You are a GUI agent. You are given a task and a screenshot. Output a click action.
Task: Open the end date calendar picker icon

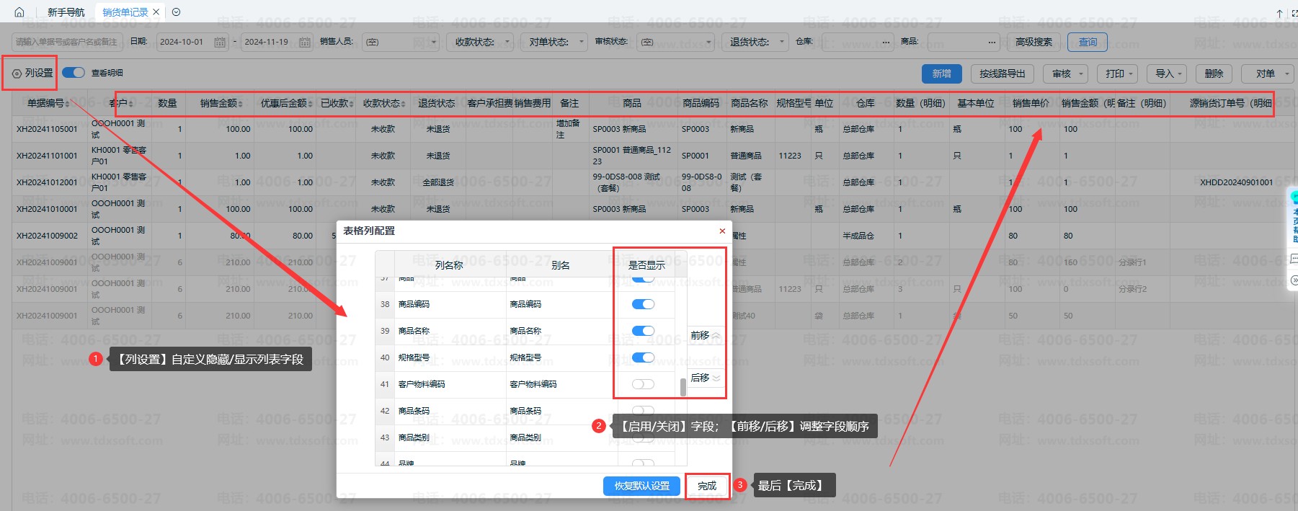point(305,43)
